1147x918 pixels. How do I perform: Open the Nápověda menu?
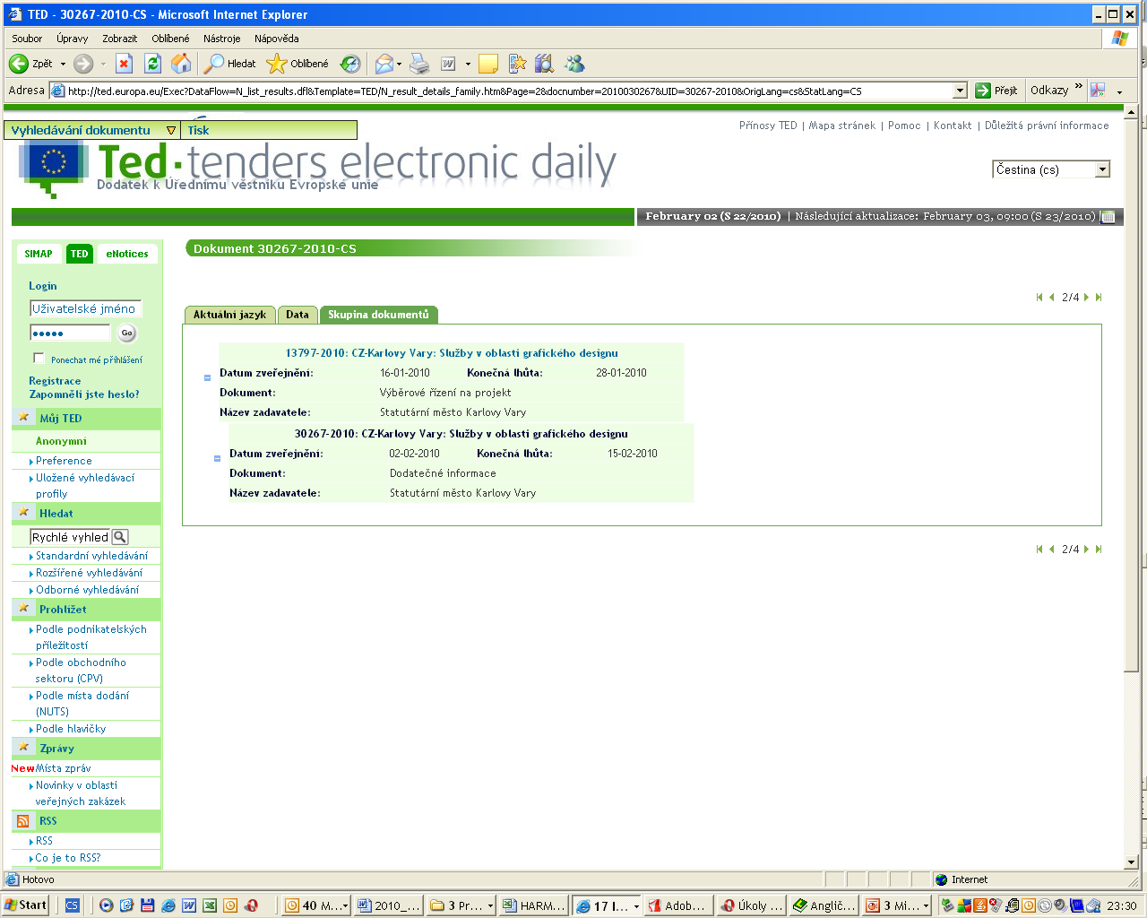point(276,39)
